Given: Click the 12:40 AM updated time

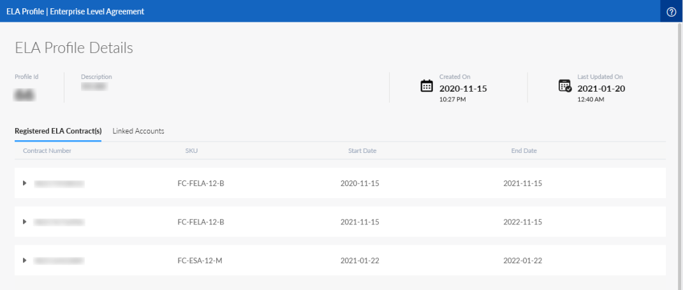Looking at the screenshot, I should 591,99.
